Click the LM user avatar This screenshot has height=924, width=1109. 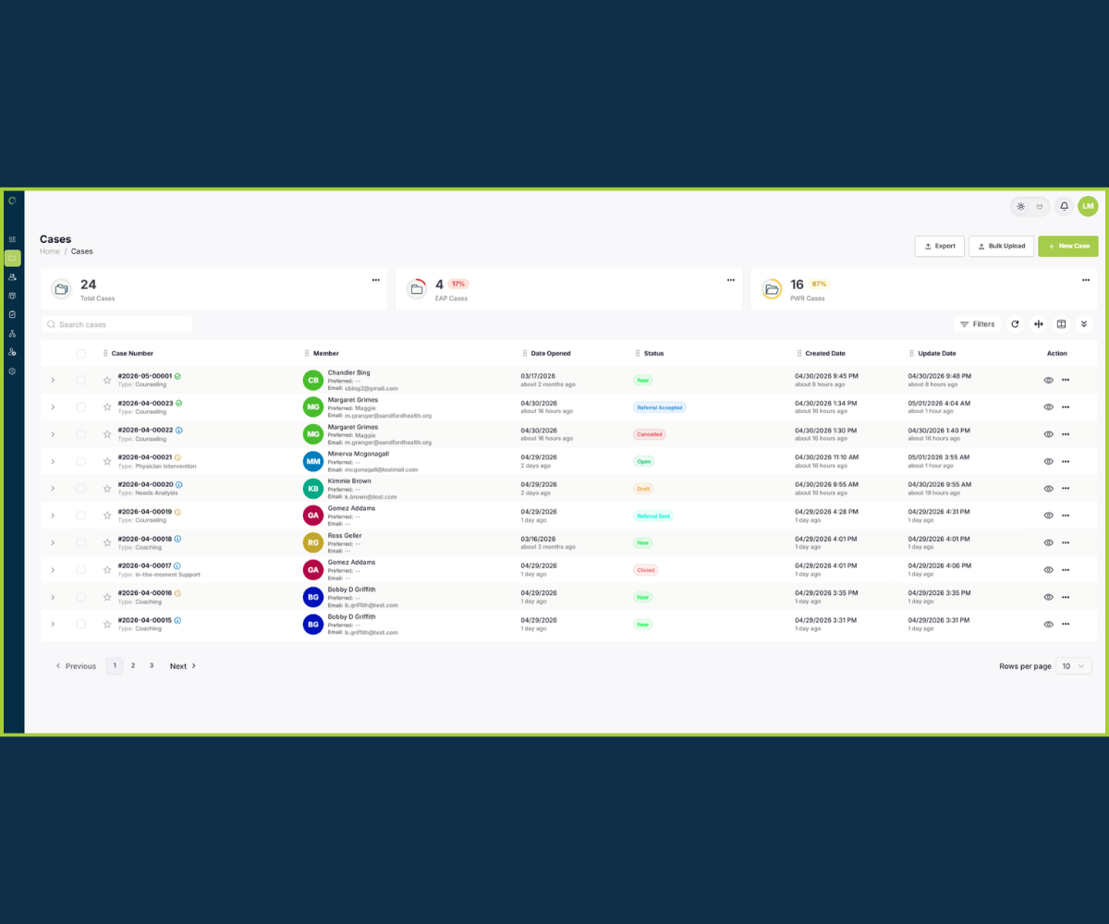pos(1088,206)
